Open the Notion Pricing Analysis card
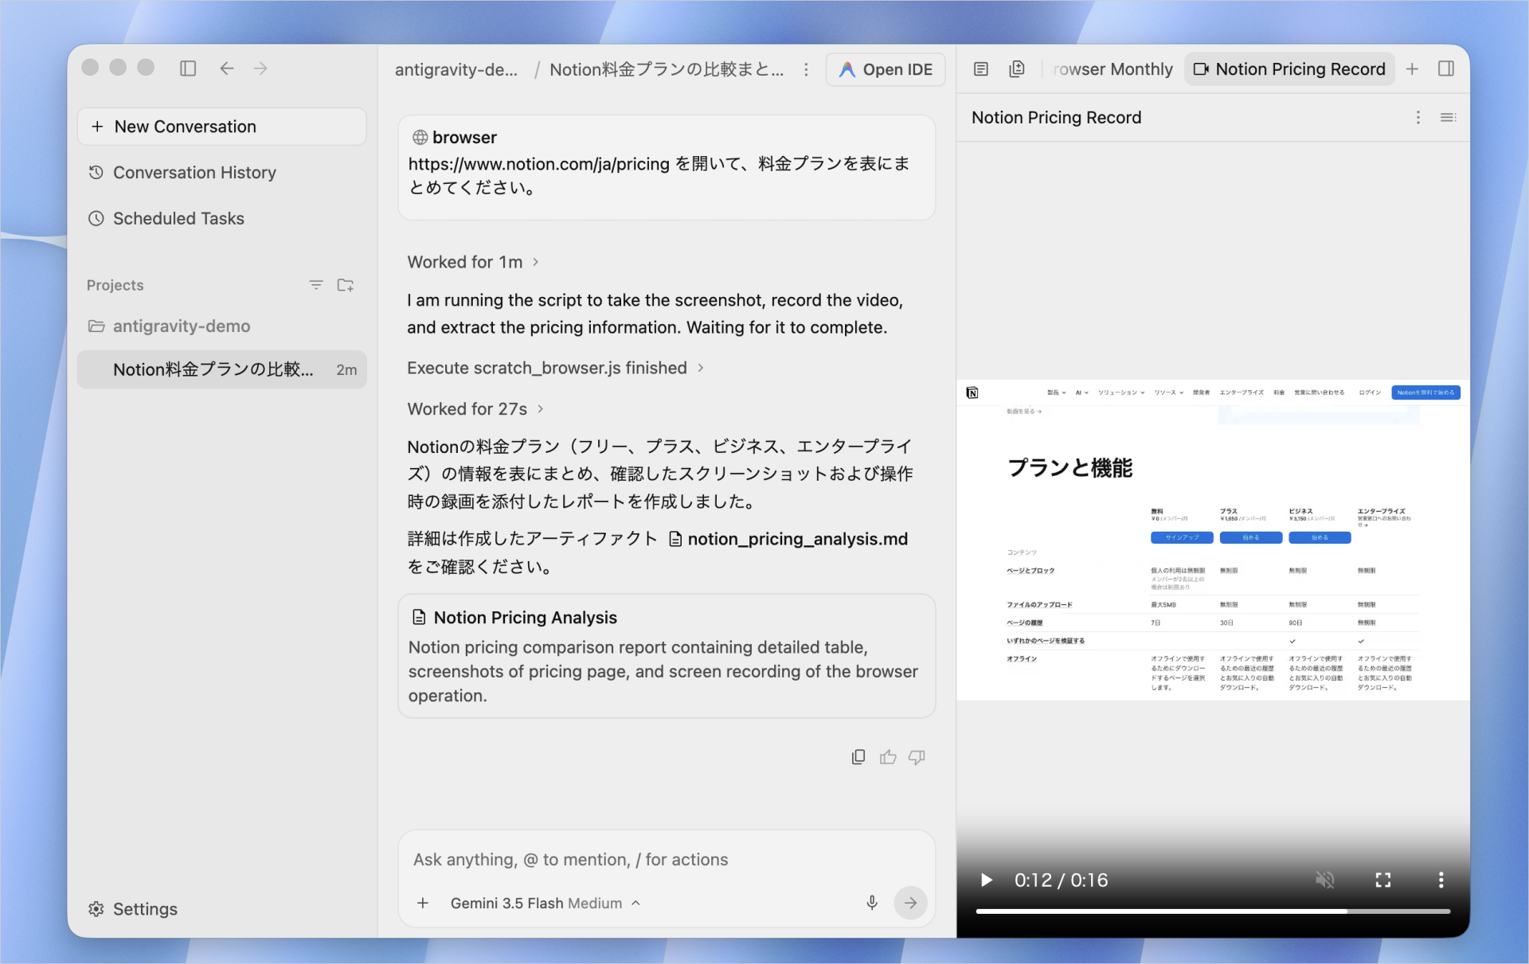1529x964 pixels. (667, 656)
